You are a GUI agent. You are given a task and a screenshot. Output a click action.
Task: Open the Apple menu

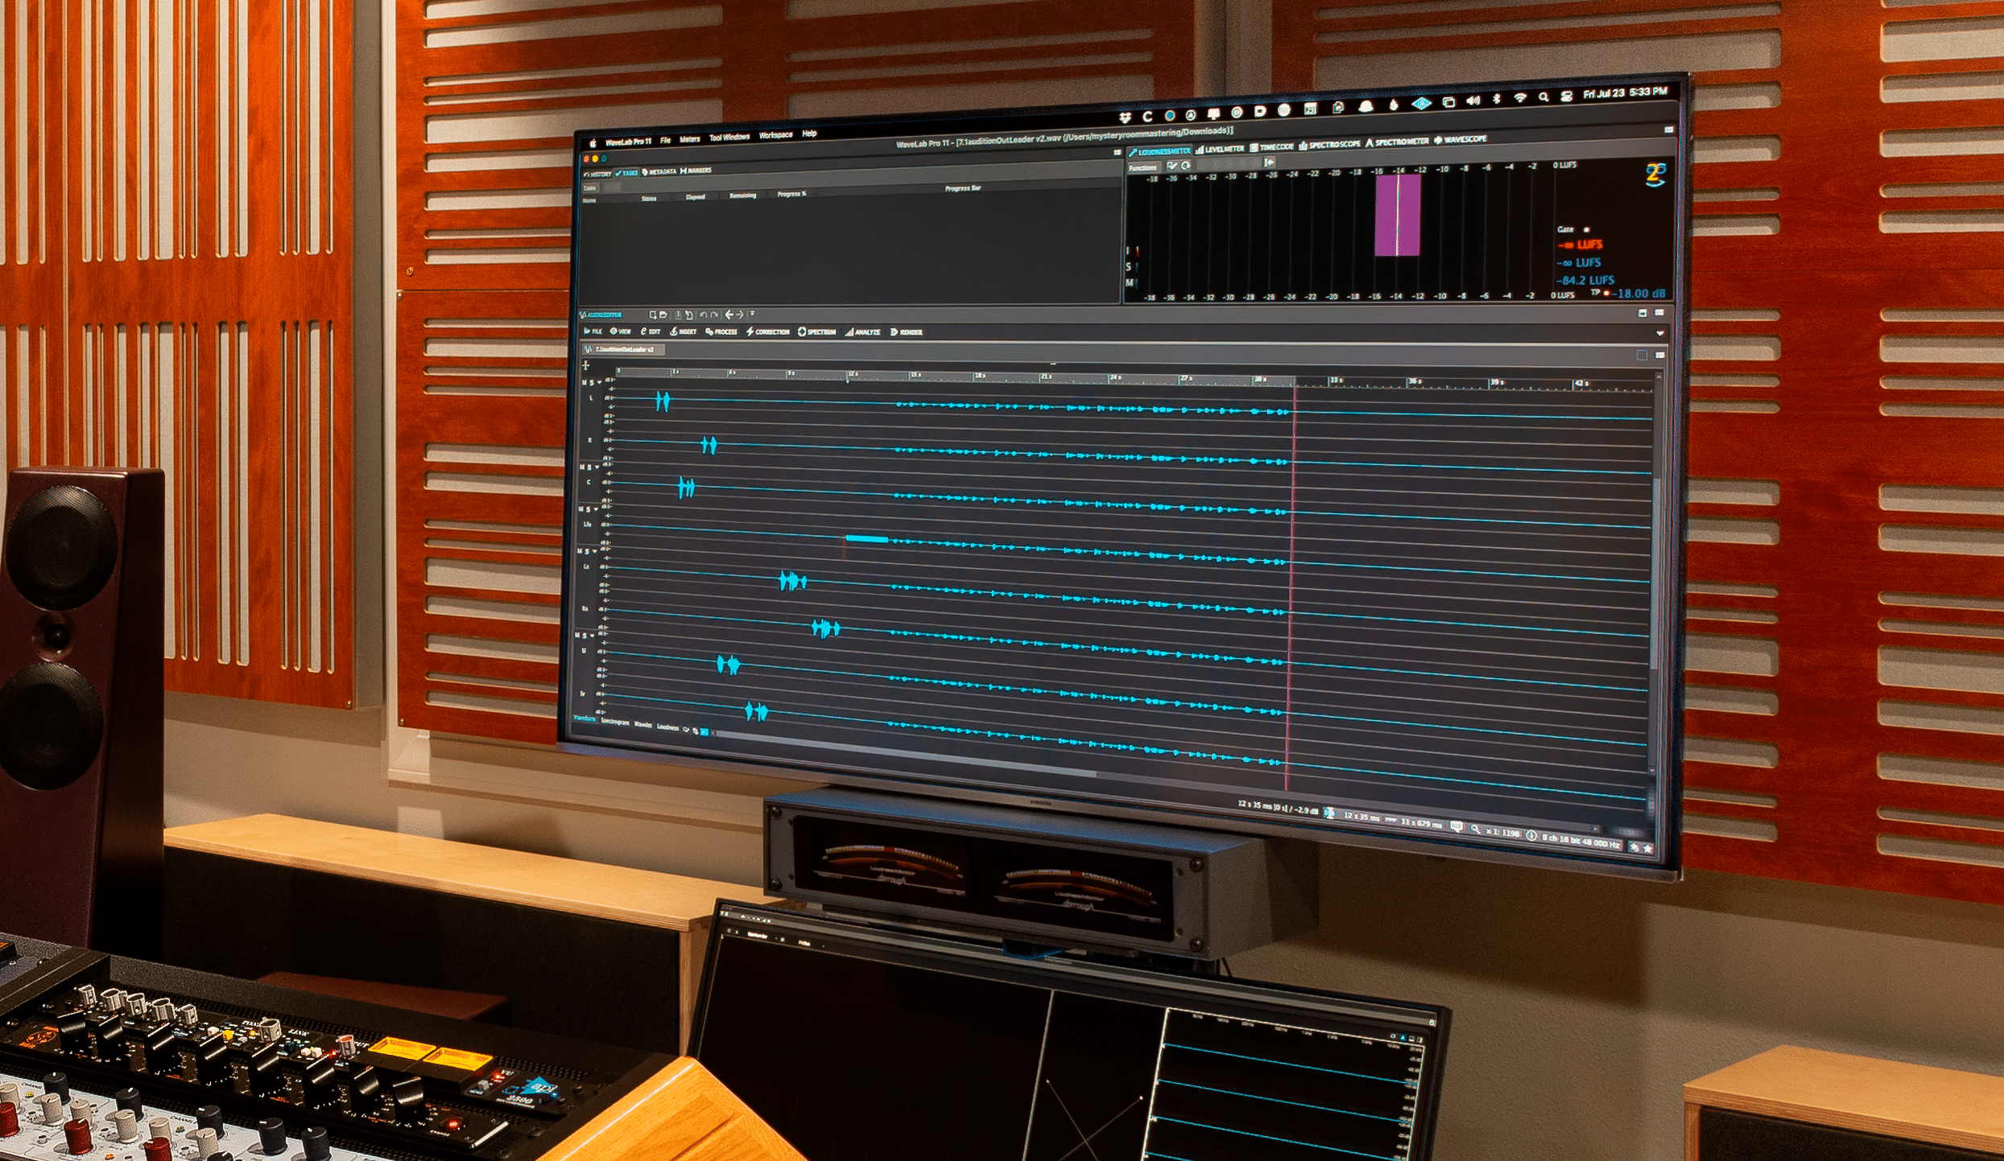(593, 143)
